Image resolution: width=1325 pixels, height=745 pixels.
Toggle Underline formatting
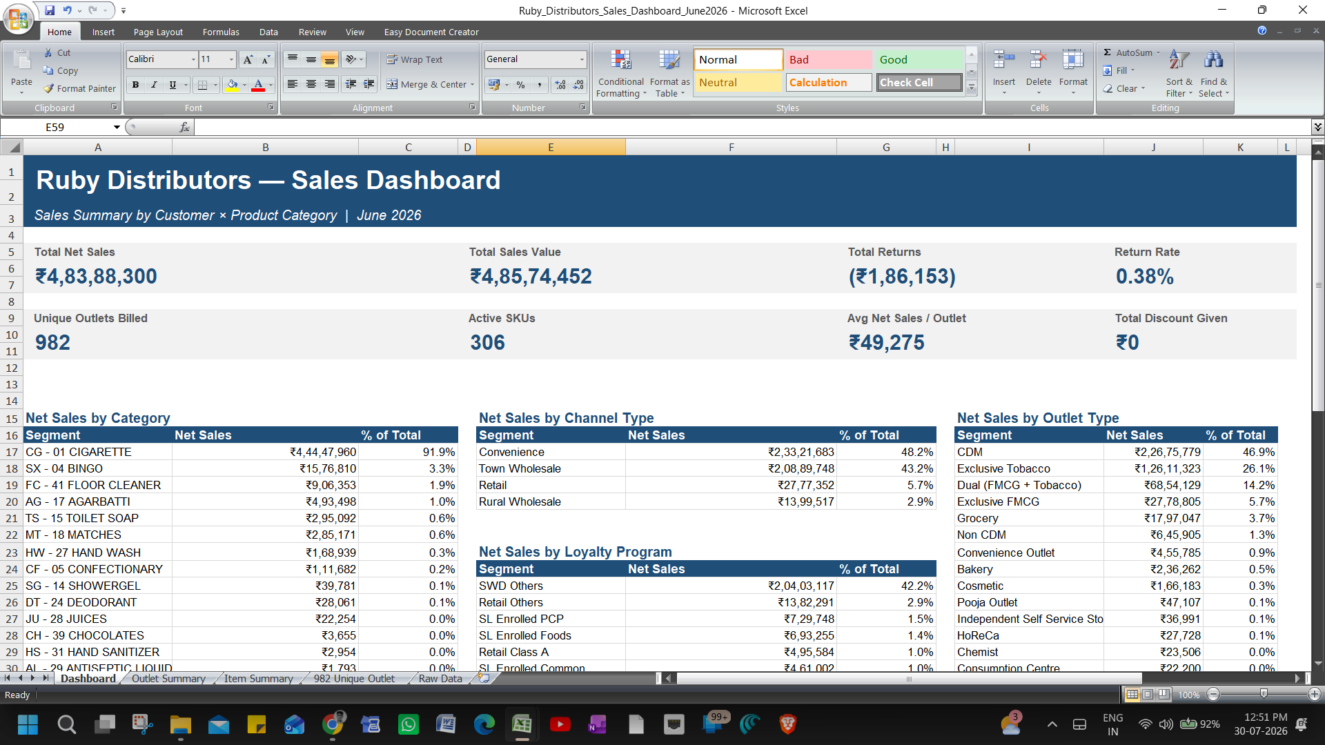point(173,85)
